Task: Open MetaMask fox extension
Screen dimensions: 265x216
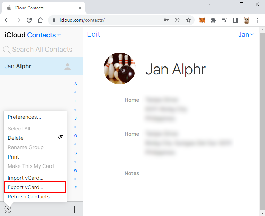Action: coord(202,20)
